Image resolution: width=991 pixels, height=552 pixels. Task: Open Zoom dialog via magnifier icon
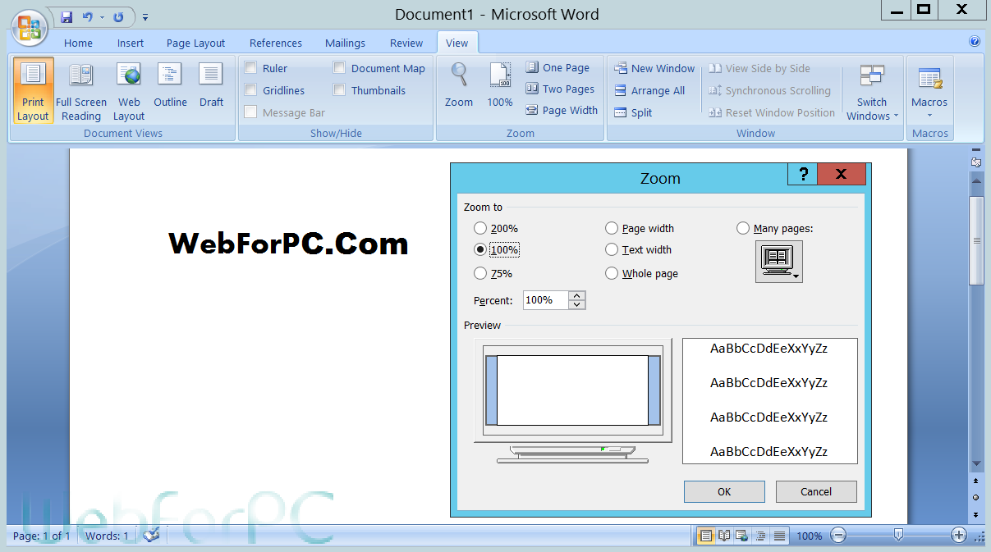pos(459,85)
